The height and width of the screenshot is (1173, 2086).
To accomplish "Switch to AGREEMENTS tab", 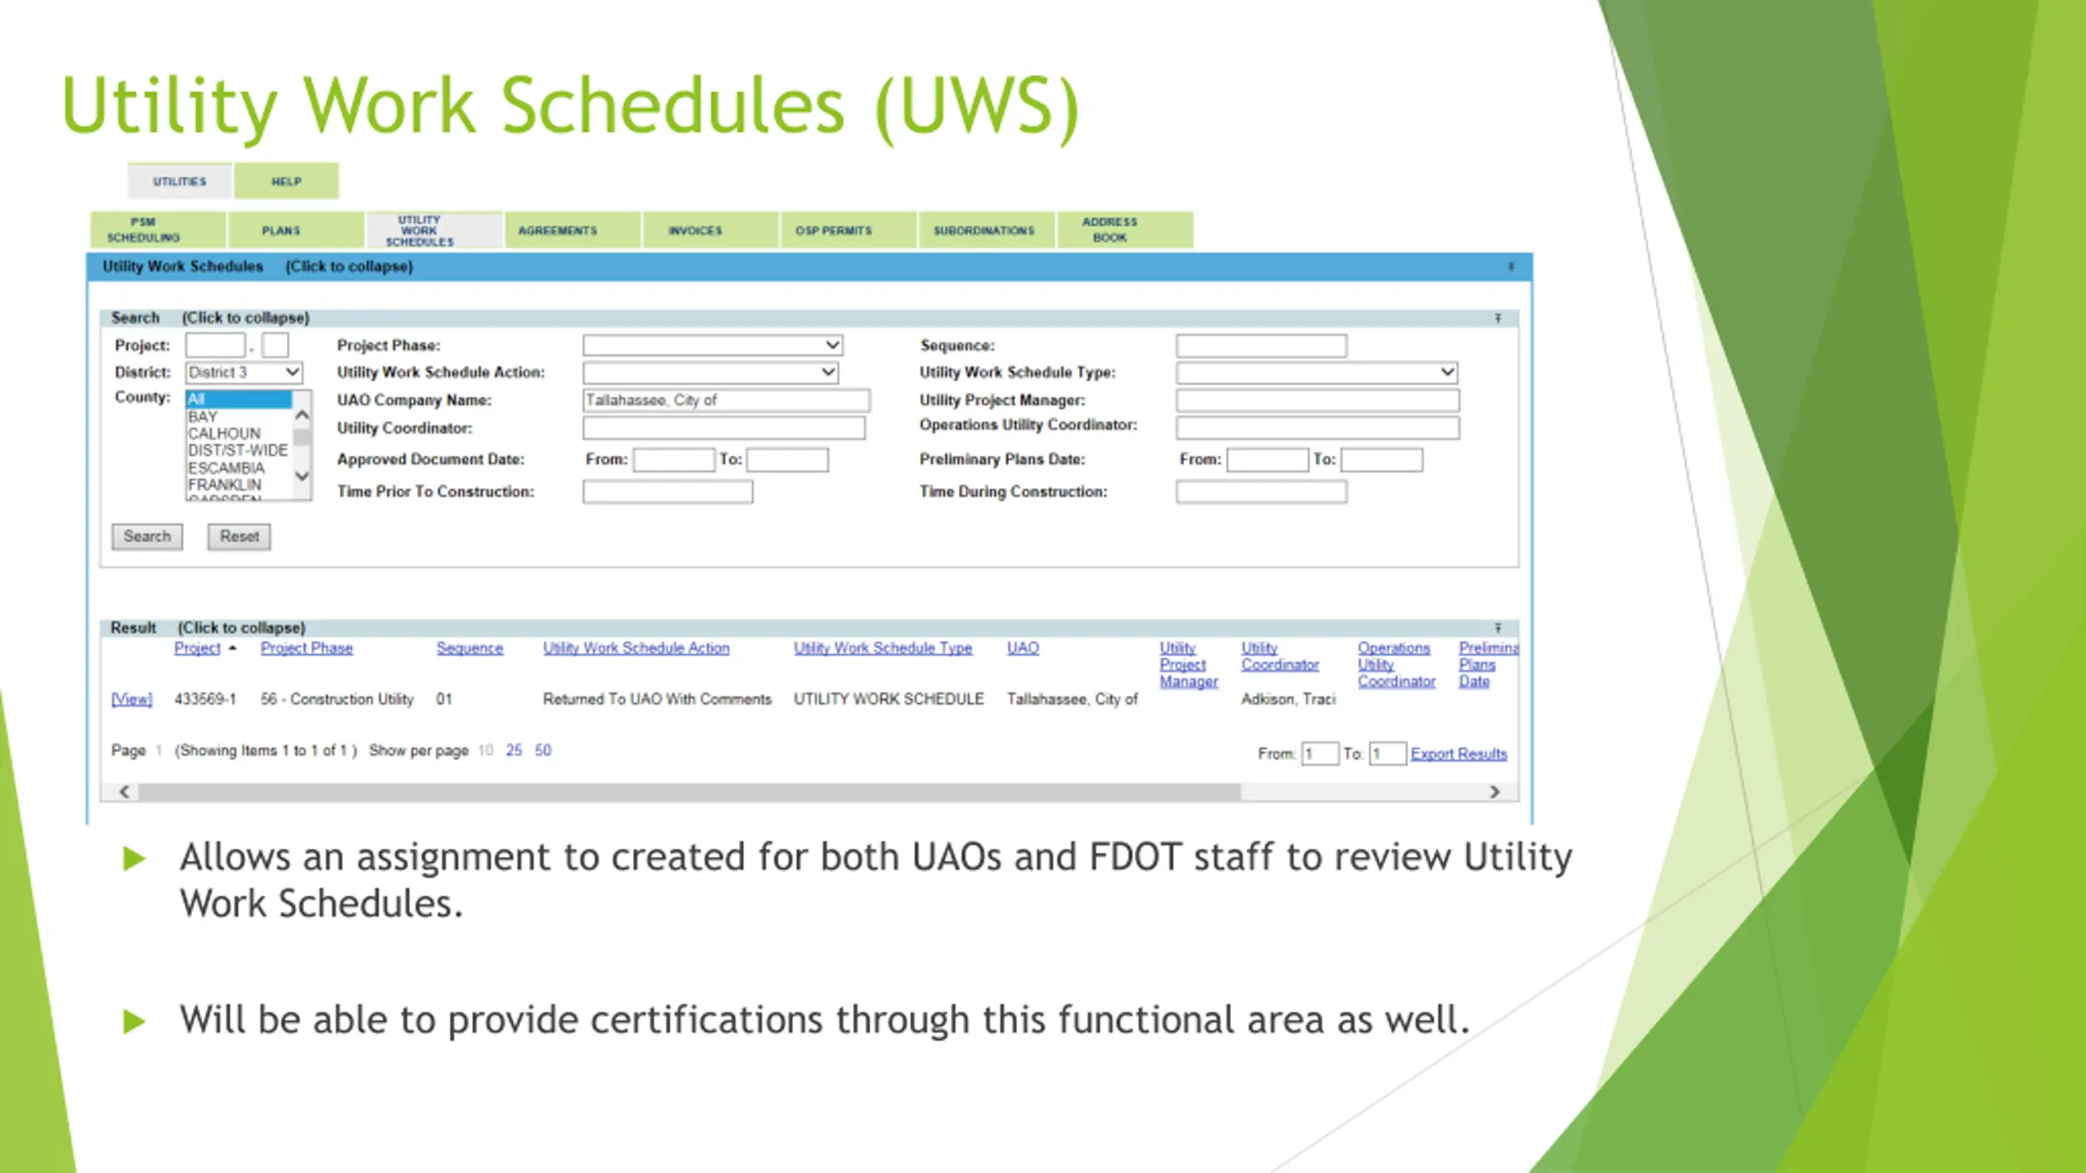I will pos(572,230).
